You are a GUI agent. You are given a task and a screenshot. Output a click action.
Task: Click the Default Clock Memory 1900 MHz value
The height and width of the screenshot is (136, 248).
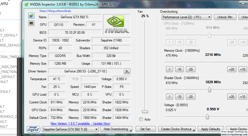click(x=90, y=118)
